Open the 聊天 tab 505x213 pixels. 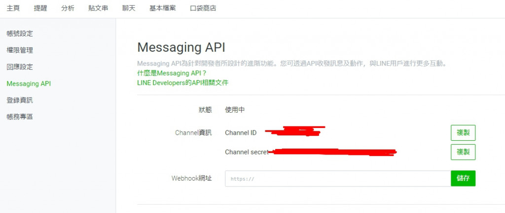(129, 8)
